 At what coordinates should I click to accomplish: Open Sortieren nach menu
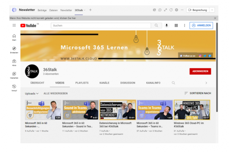pyautogui.click(x=198, y=93)
